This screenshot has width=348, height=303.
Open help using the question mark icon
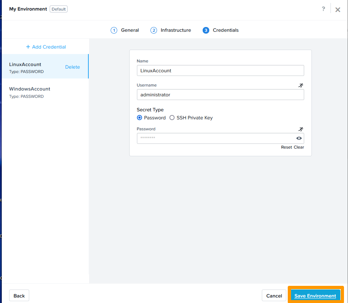click(x=323, y=9)
